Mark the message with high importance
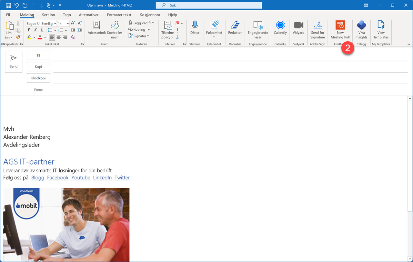 pos(177,30)
